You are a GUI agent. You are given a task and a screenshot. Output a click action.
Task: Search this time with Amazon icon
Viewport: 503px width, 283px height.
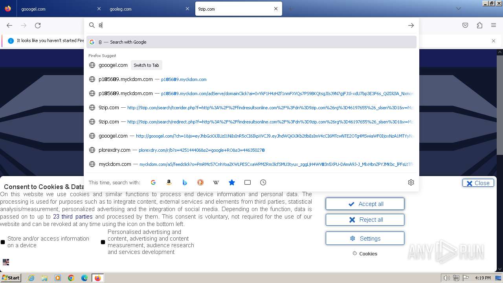tap(169, 182)
